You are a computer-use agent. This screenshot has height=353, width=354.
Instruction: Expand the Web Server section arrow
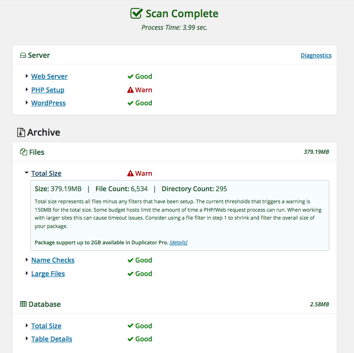(27, 76)
